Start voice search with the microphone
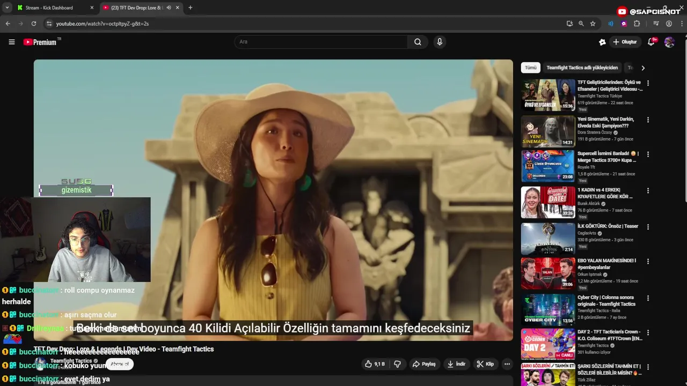This screenshot has width=687, height=386. (440, 42)
